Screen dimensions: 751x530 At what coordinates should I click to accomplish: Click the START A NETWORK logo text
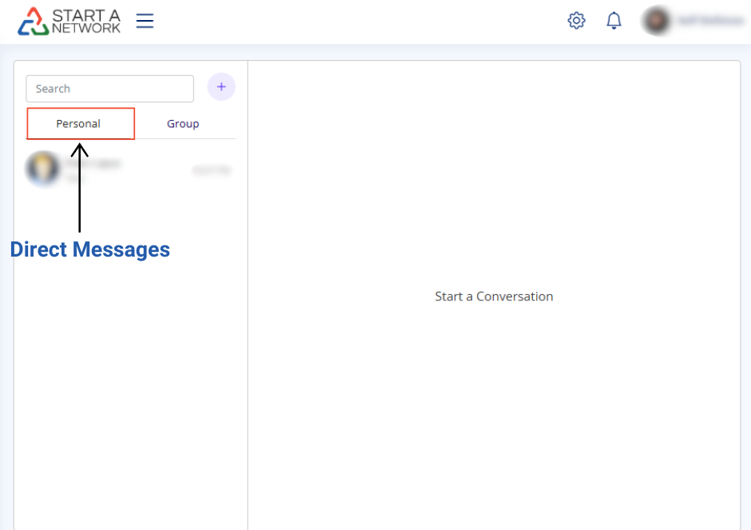pos(86,22)
